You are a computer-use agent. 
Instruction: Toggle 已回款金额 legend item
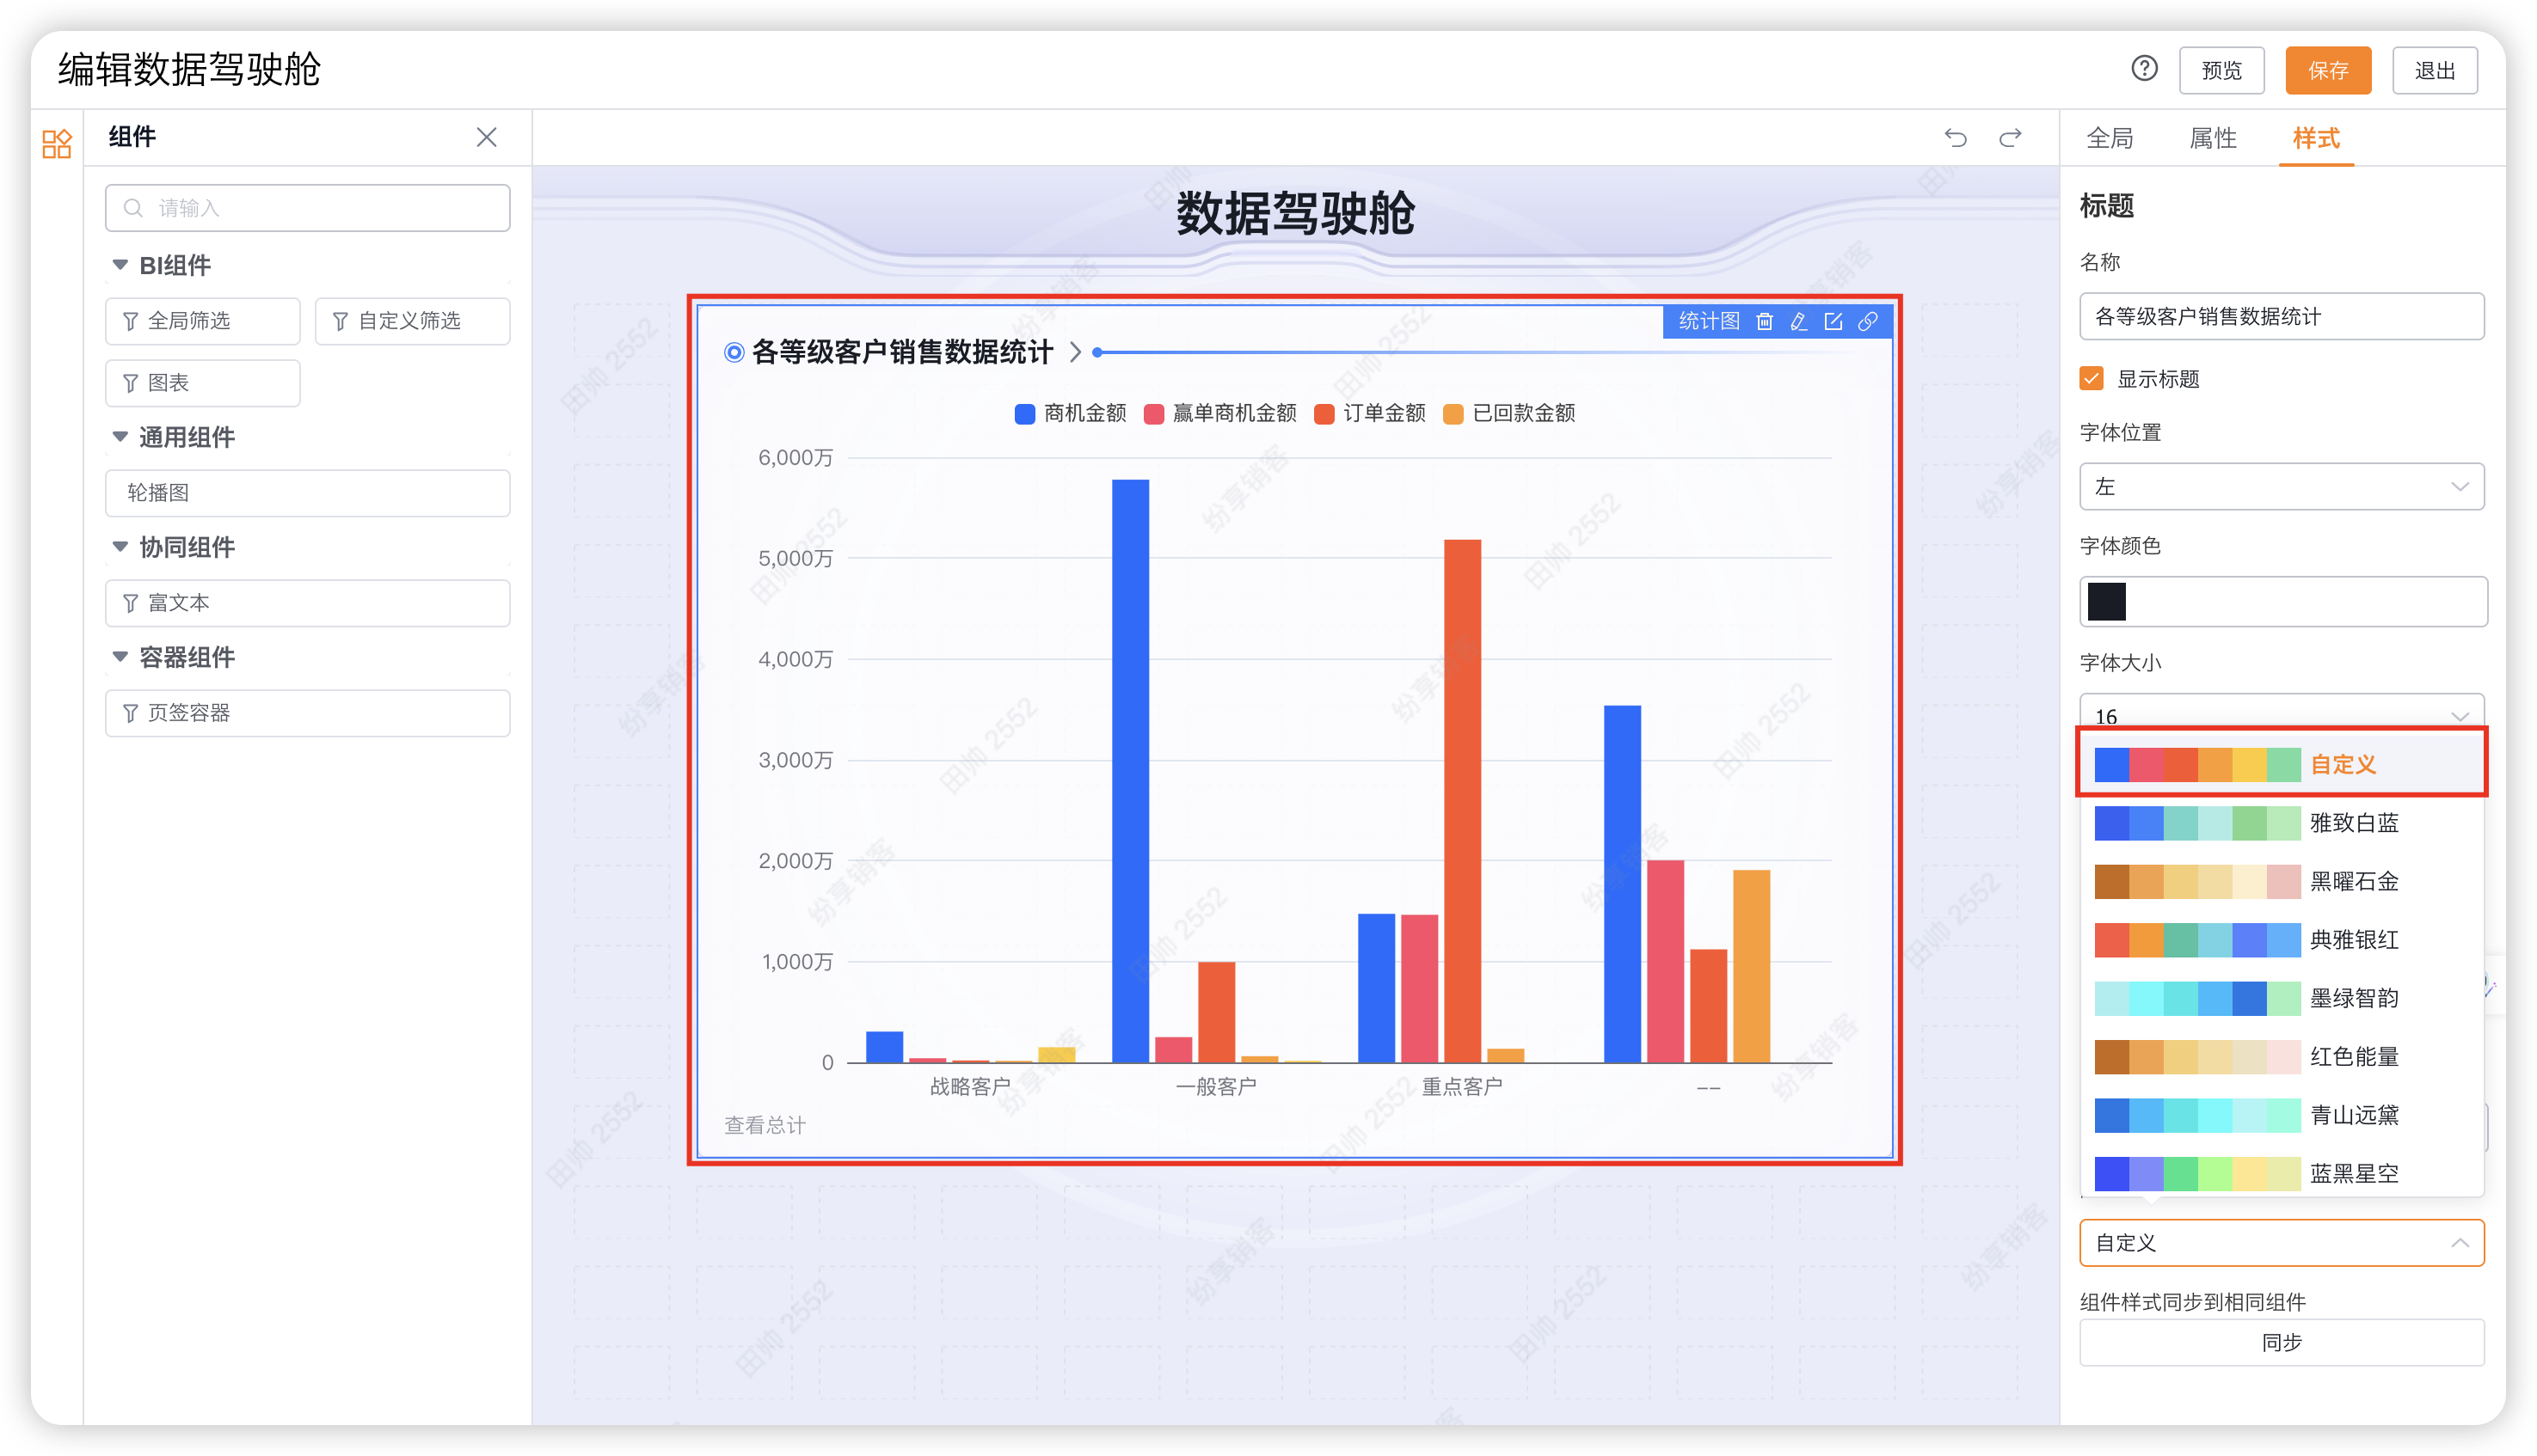pyautogui.click(x=1508, y=414)
